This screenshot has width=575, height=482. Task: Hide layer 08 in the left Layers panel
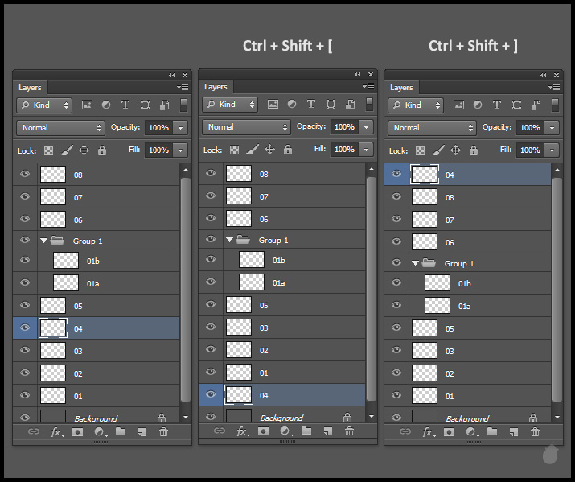25,174
